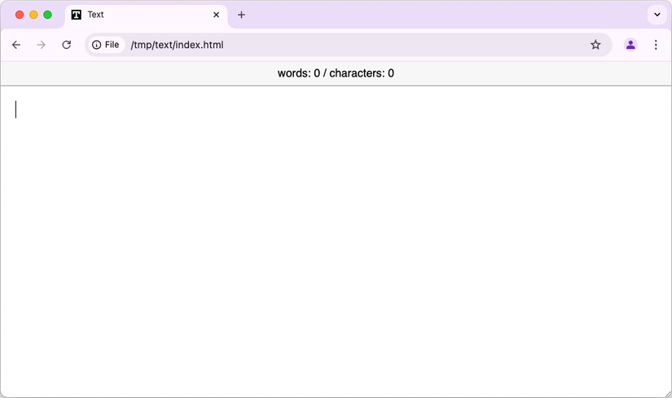Expand the tab search dropdown
Viewport: 672px width, 398px height.
[657, 15]
